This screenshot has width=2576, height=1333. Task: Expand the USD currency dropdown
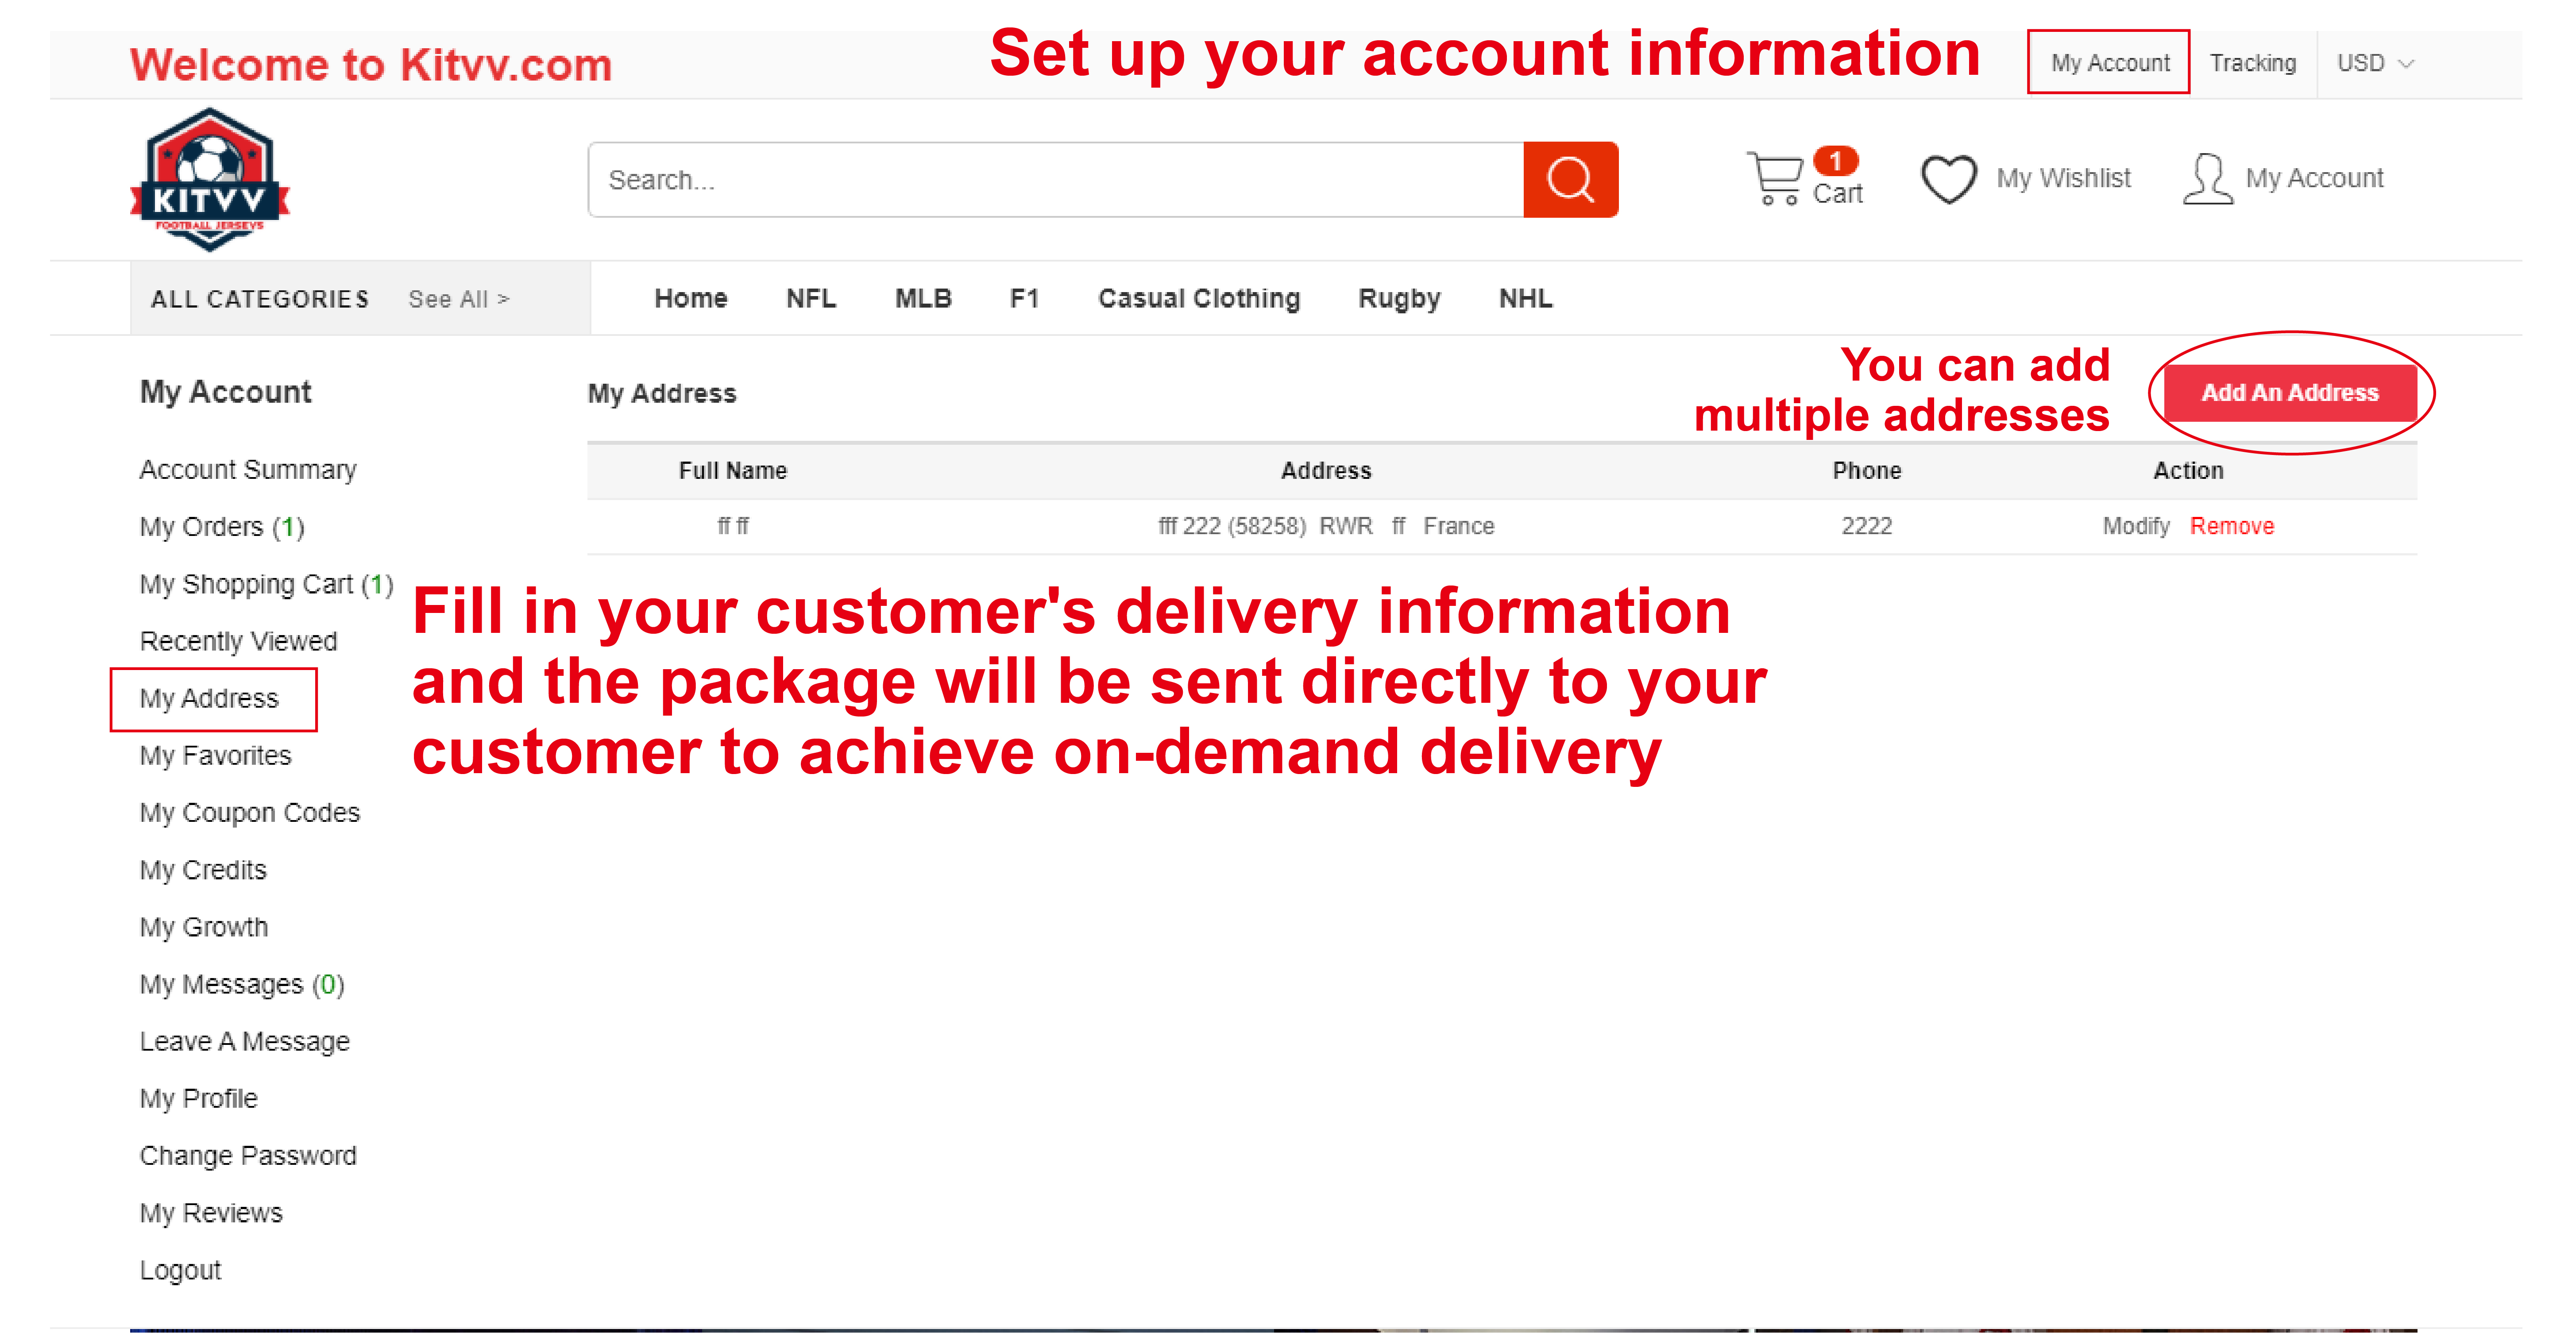[x=2374, y=63]
